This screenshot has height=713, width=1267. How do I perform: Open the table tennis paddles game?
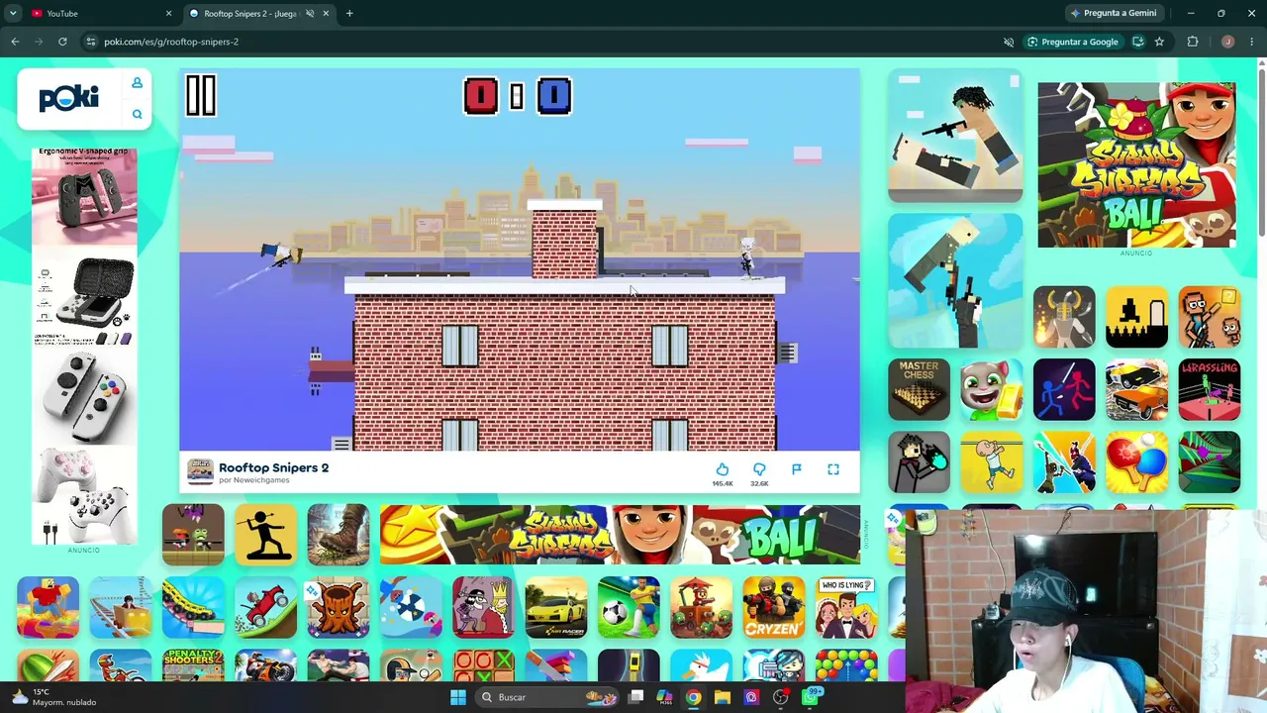pos(1136,462)
